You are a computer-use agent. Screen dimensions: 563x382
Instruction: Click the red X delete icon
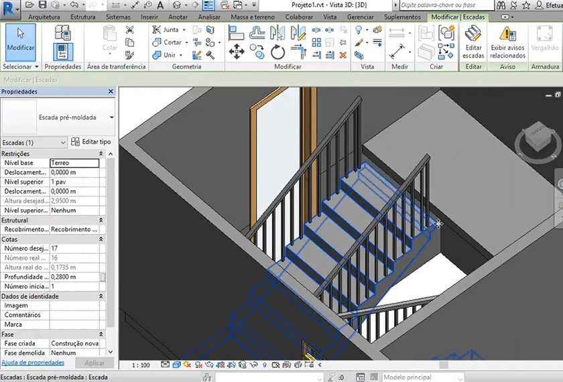(x=343, y=55)
